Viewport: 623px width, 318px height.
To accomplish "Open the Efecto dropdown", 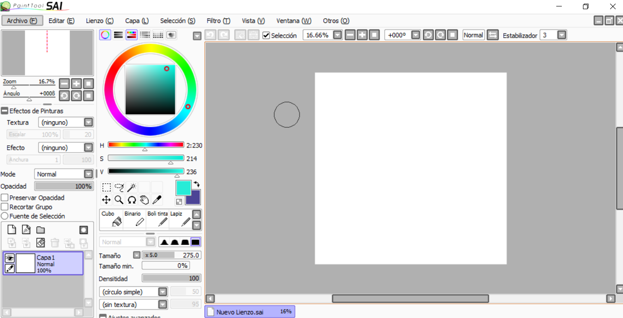I will [x=89, y=148].
